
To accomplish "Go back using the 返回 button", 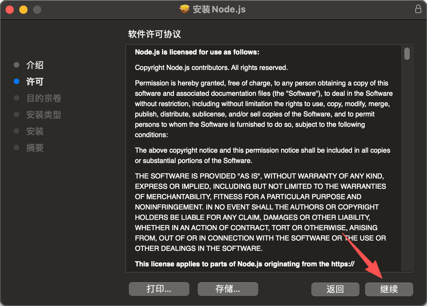I will tap(335, 289).
